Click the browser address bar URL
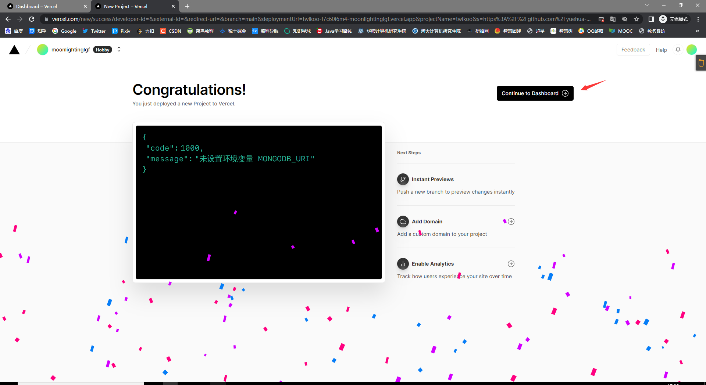Viewport: 706px width, 385px height. click(320, 19)
